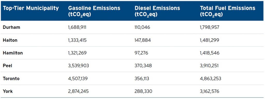Image resolution: width=265 pixels, height=99 pixels.
Task: Select the Gasoline Emissions column header
Action: pos(94,11)
